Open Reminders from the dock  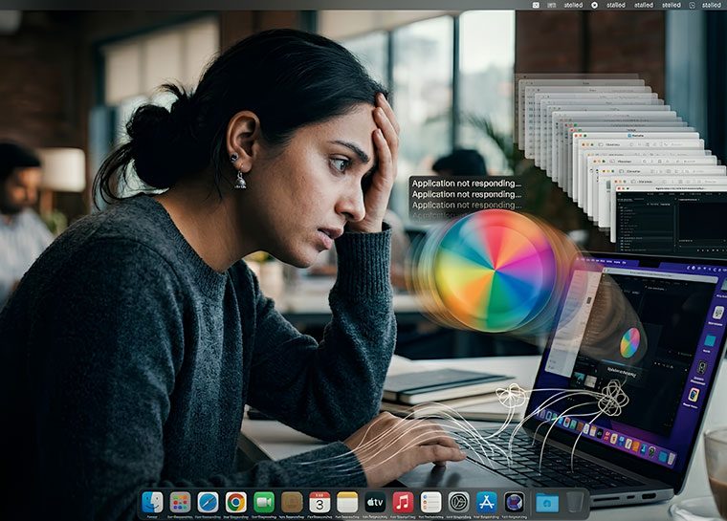pyautogui.click(x=430, y=503)
